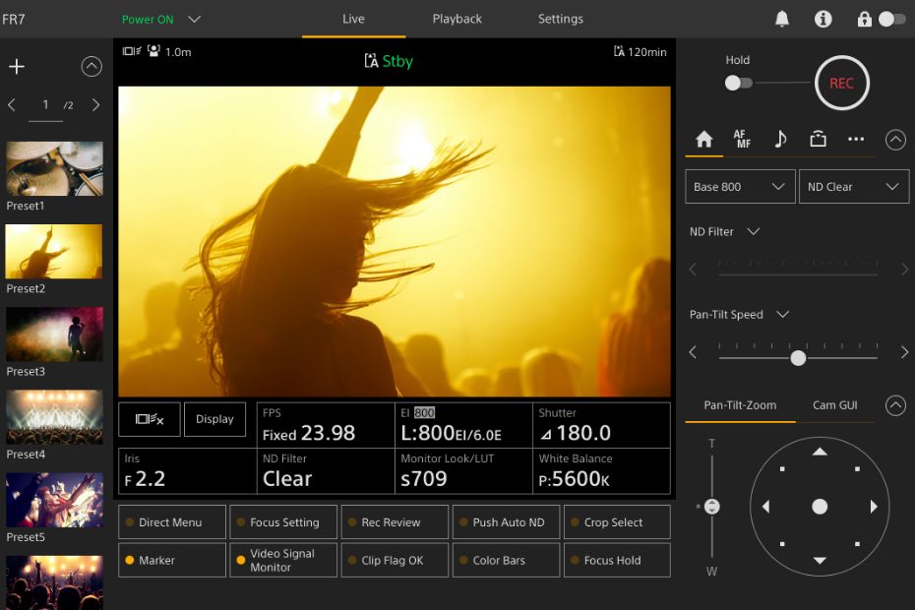Click the information icon in top bar
915x610 pixels.
pyautogui.click(x=823, y=19)
